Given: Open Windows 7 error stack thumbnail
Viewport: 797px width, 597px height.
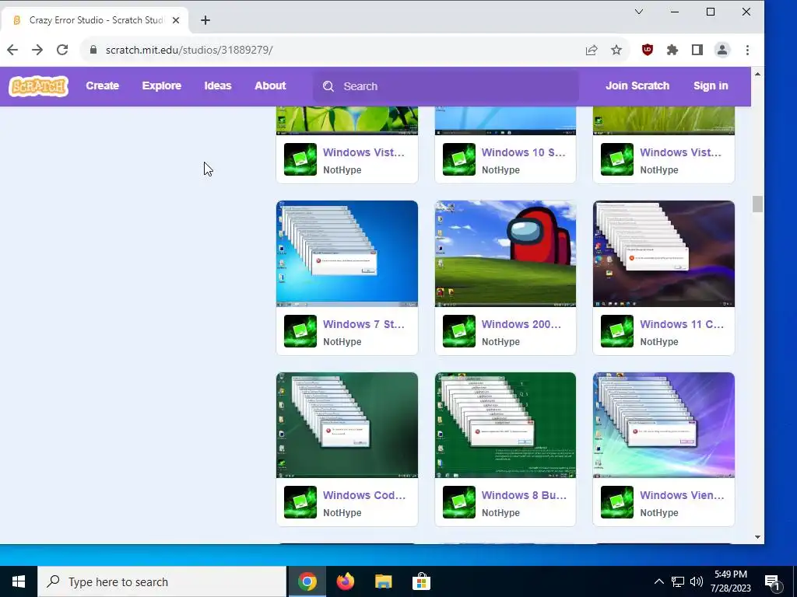Looking at the screenshot, I should pyautogui.click(x=347, y=253).
